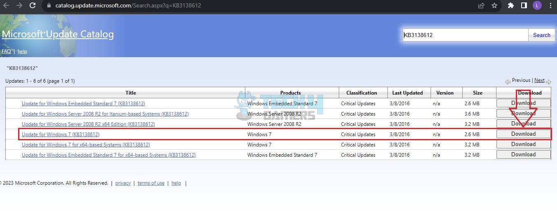Screen dimensions: 557x211
Task: Open Update for Windows 7 (KB3138612) link
Action: pyautogui.click(x=61, y=134)
